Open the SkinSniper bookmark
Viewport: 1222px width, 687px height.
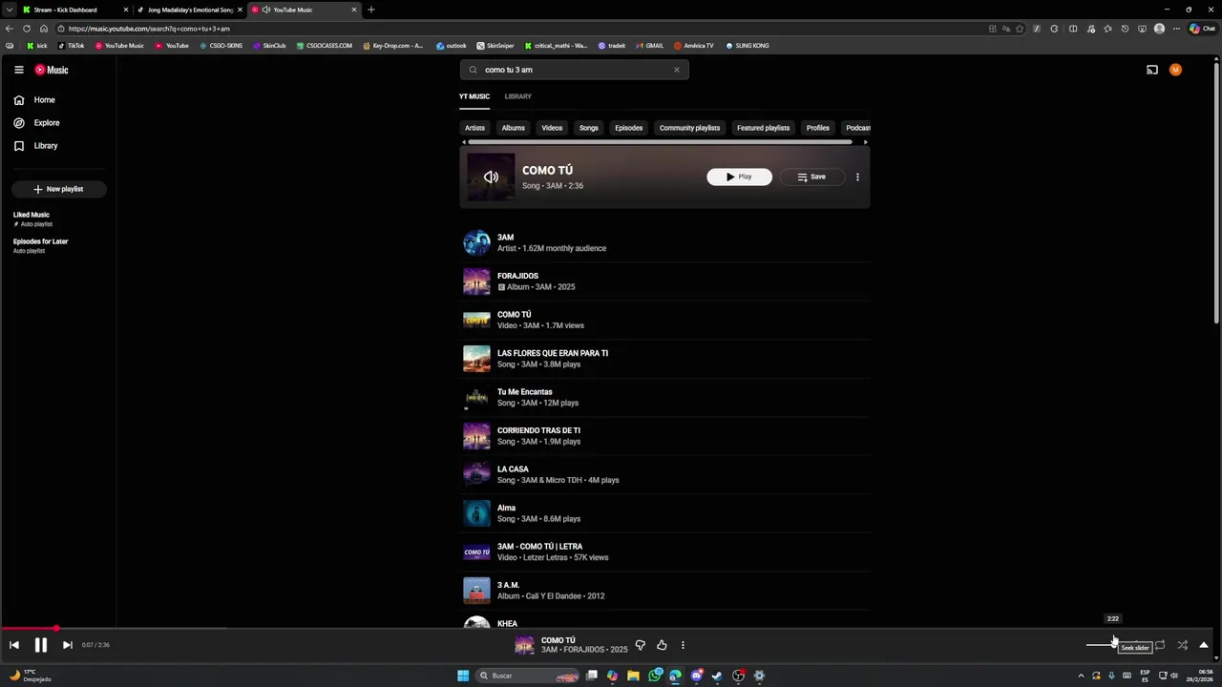pos(495,46)
